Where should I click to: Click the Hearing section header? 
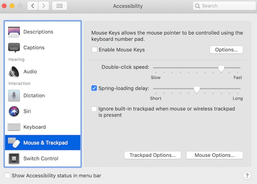[x=16, y=60]
